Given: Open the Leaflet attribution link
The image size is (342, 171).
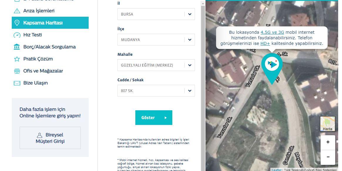Looking at the screenshot, I should click(x=276, y=170).
